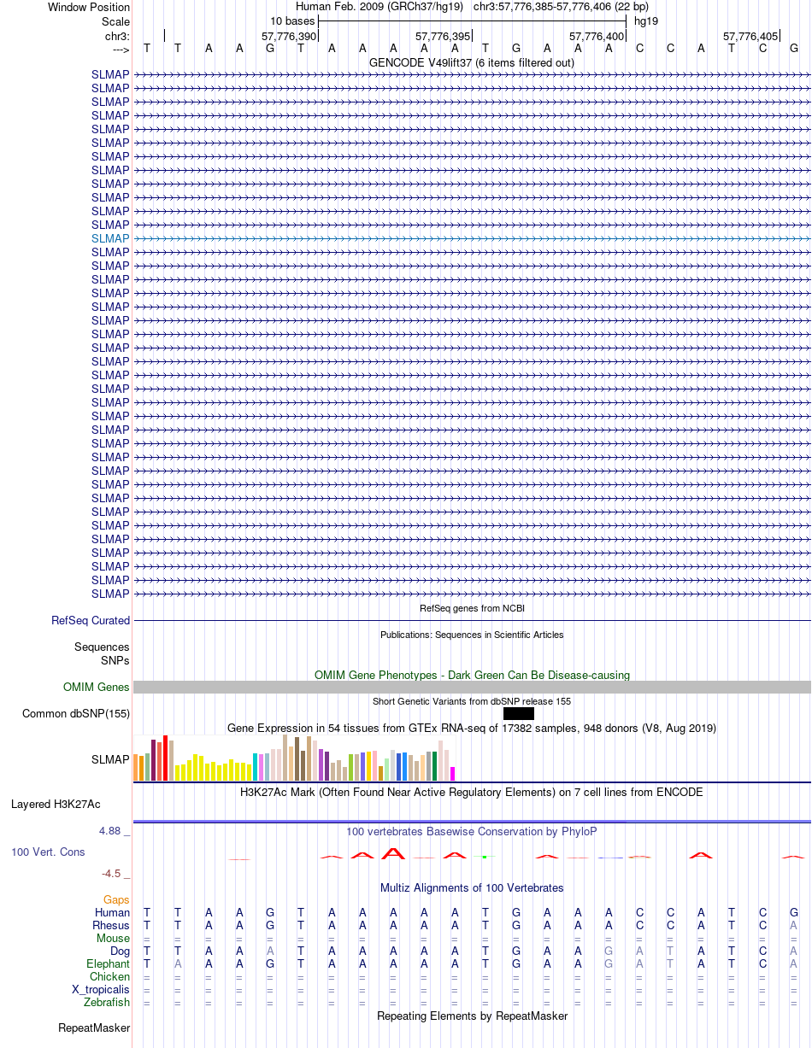The height and width of the screenshot is (1048, 812).
Task: Click the orange Gaps label
Action: click(x=116, y=900)
